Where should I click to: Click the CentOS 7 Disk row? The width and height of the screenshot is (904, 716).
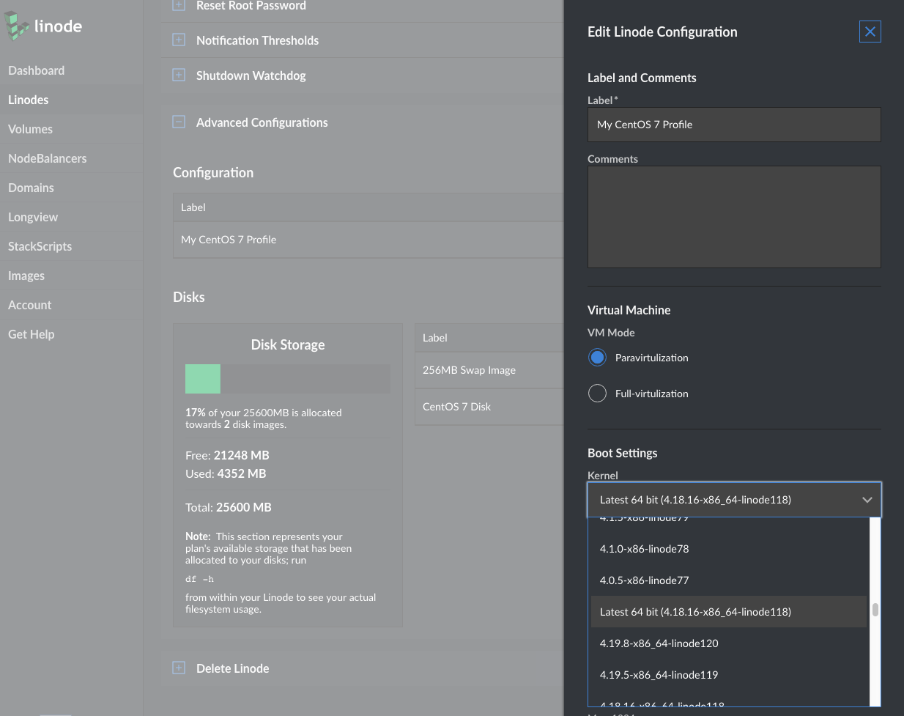pos(489,407)
